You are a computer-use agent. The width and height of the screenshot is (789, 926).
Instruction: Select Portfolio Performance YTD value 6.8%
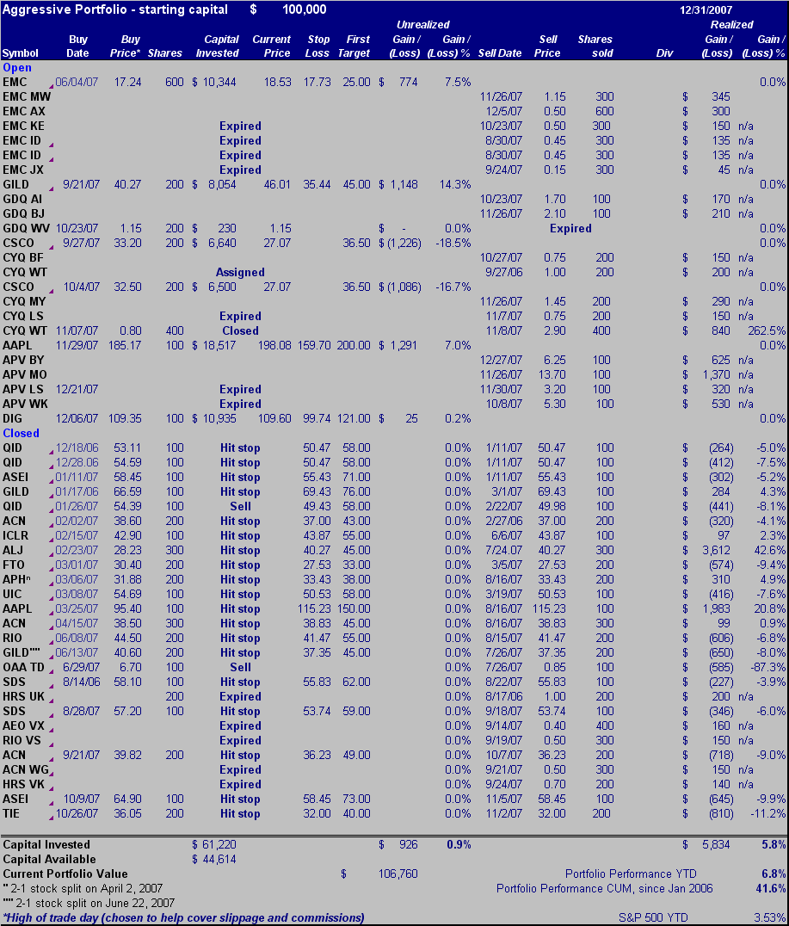point(773,874)
